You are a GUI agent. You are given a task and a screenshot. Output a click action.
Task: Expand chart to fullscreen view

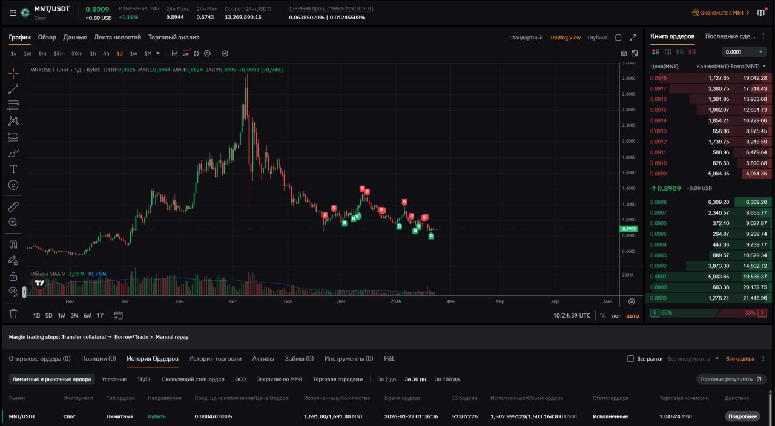633,38
